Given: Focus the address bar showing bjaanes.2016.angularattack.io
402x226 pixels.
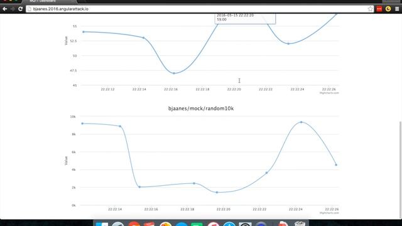Looking at the screenshot, I should pos(200,9).
